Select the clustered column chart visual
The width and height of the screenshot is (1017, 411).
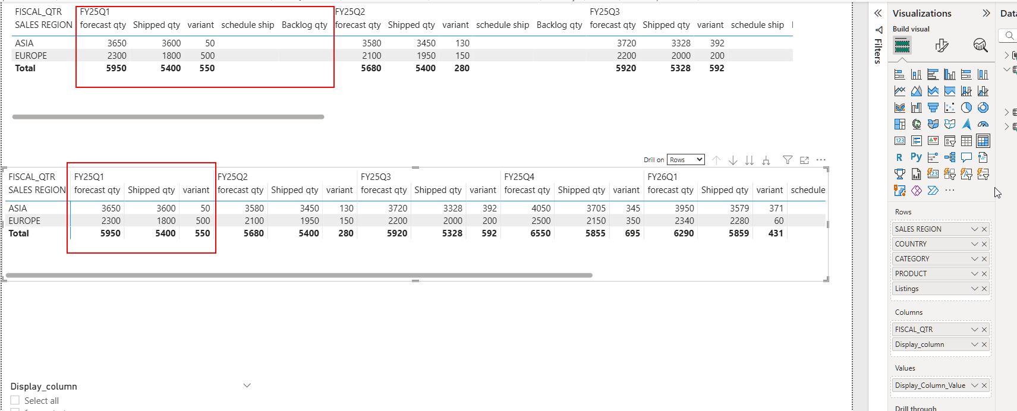tap(949, 74)
